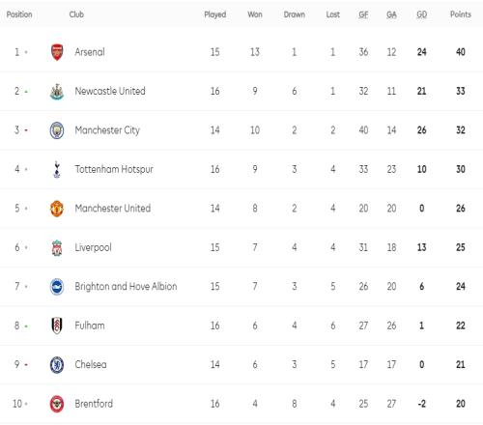483x425 pixels.
Task: Click the Liverpool club badge
Action: (x=57, y=247)
